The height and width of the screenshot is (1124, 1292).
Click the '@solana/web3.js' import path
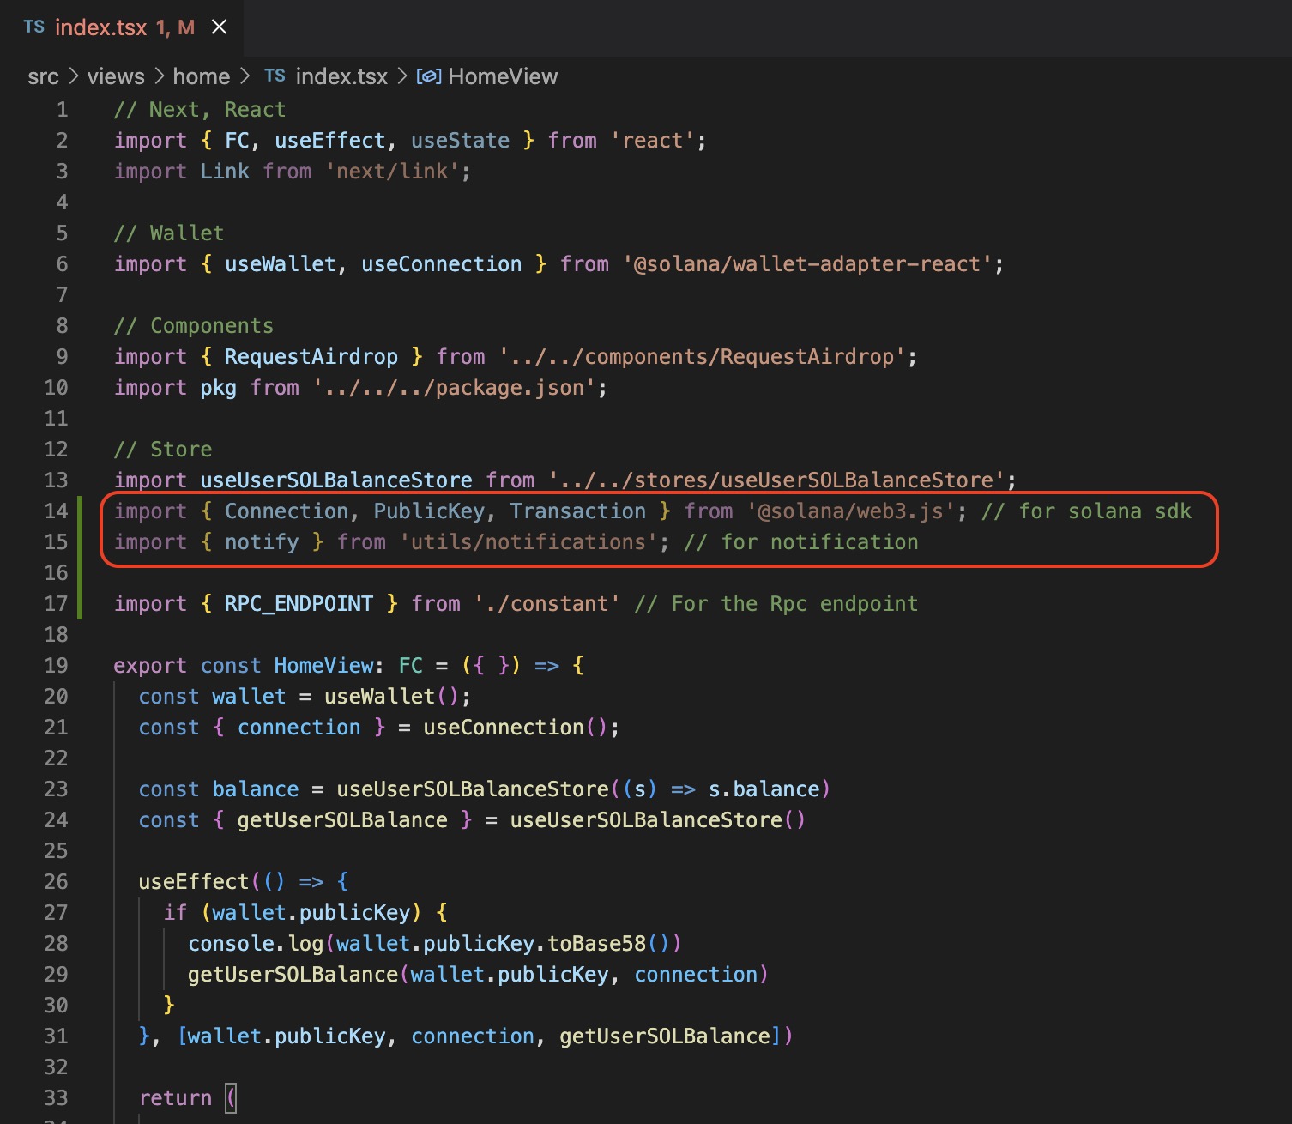[x=850, y=511]
